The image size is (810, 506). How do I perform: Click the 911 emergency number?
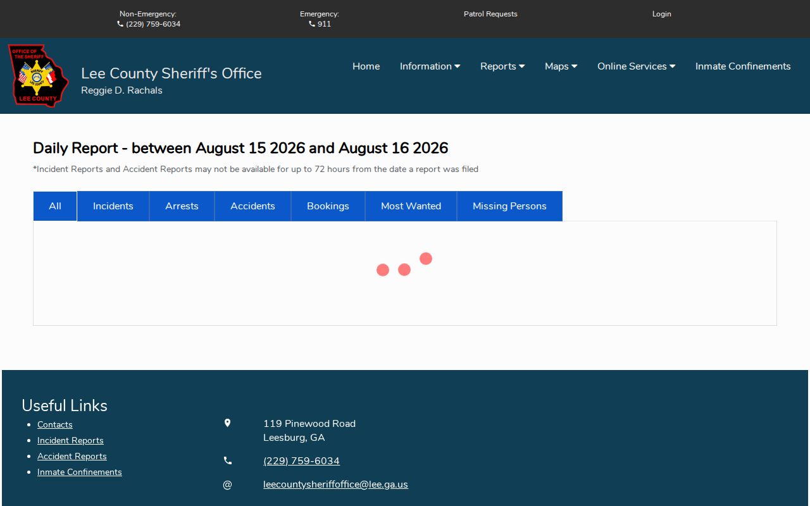pyautogui.click(x=324, y=24)
